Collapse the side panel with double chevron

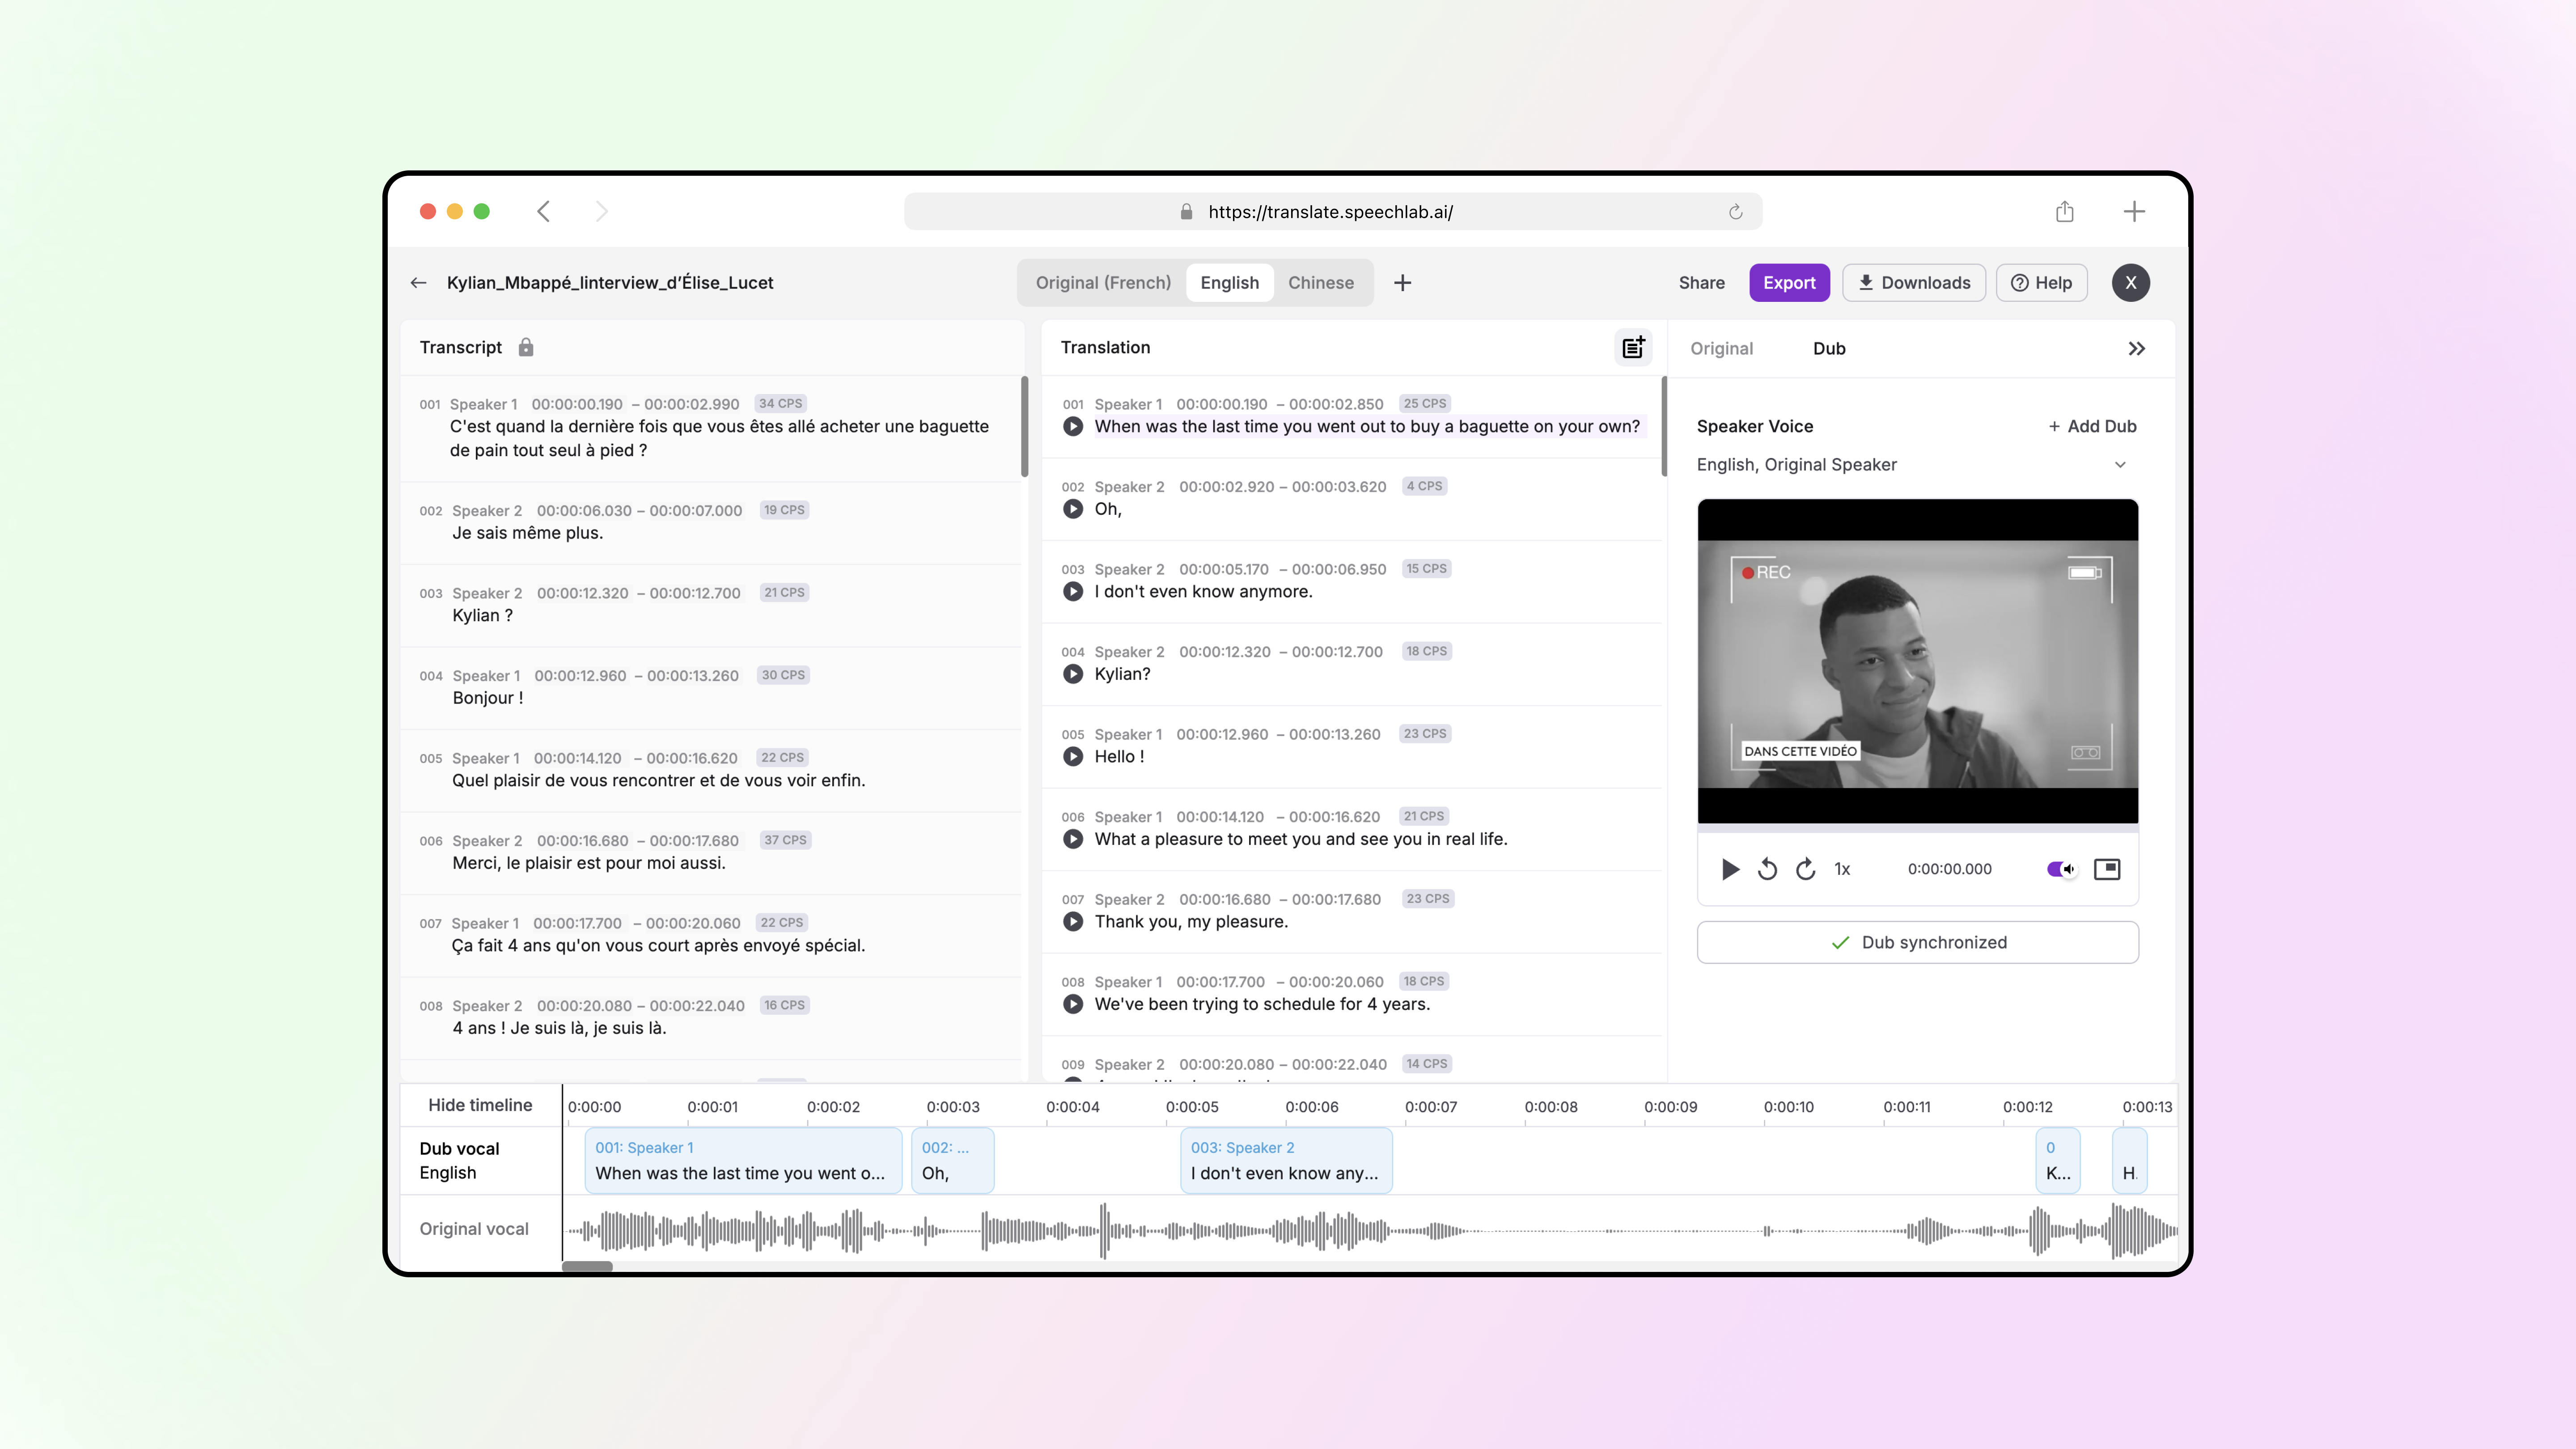click(2136, 348)
